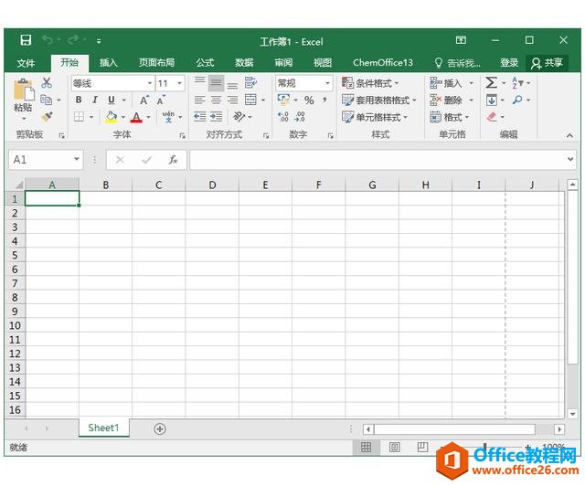Click the Save icon in the quick access toolbar
The image size is (585, 486).
coord(26,40)
